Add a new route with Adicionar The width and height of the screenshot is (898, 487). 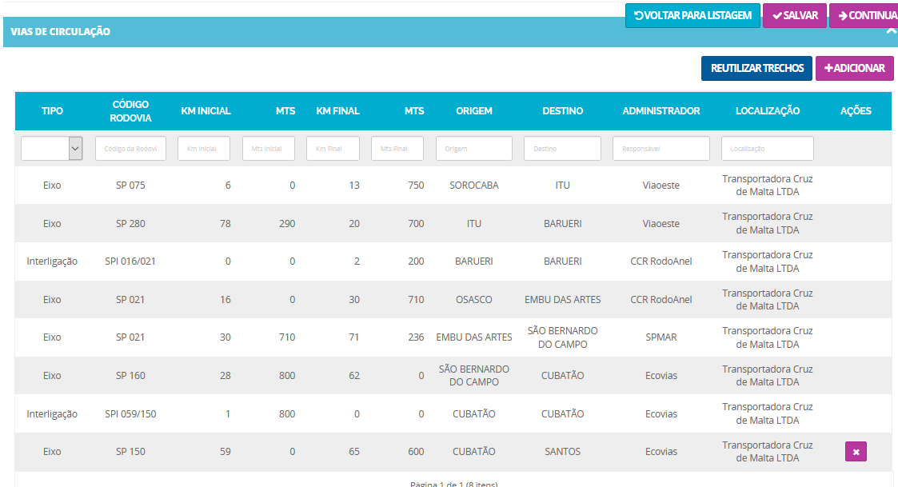pyautogui.click(x=854, y=68)
